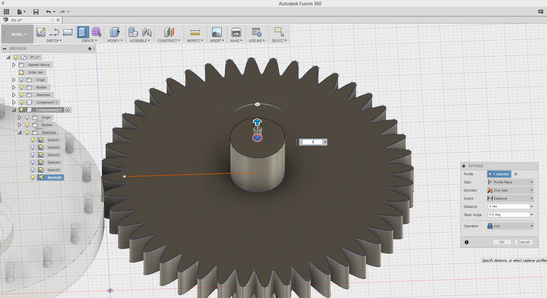Click Cancel in the Extrude dialog

pos(524,242)
